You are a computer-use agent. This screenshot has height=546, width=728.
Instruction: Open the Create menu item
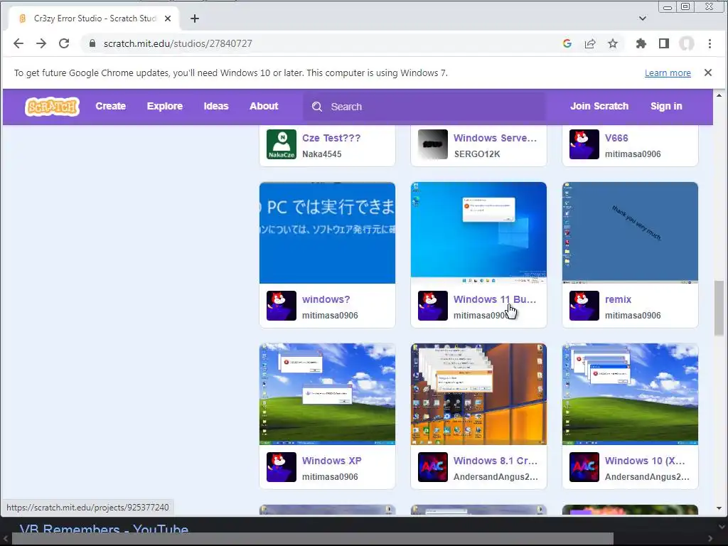click(x=110, y=107)
